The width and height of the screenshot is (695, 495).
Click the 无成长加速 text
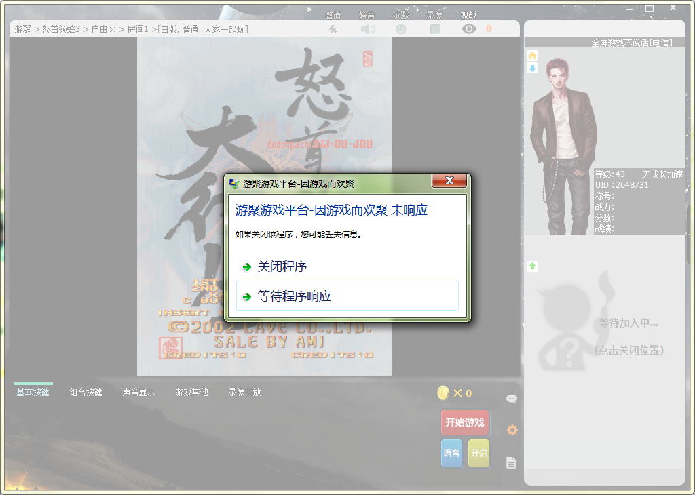pos(662,174)
